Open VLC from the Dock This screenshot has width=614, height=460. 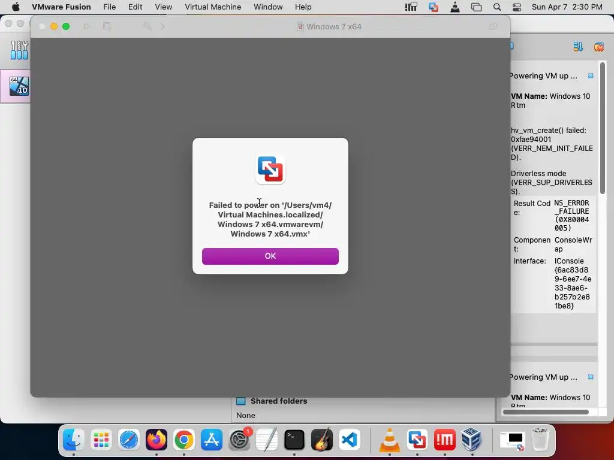click(x=390, y=439)
